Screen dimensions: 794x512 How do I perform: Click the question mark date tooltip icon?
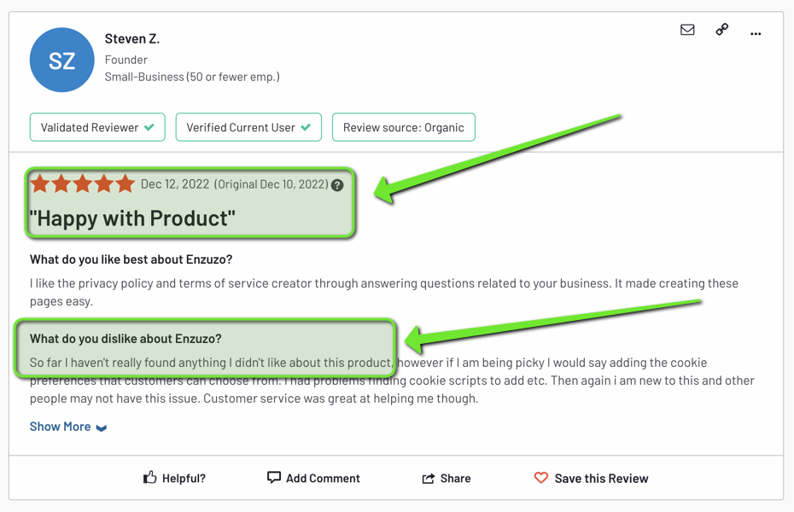tap(336, 183)
